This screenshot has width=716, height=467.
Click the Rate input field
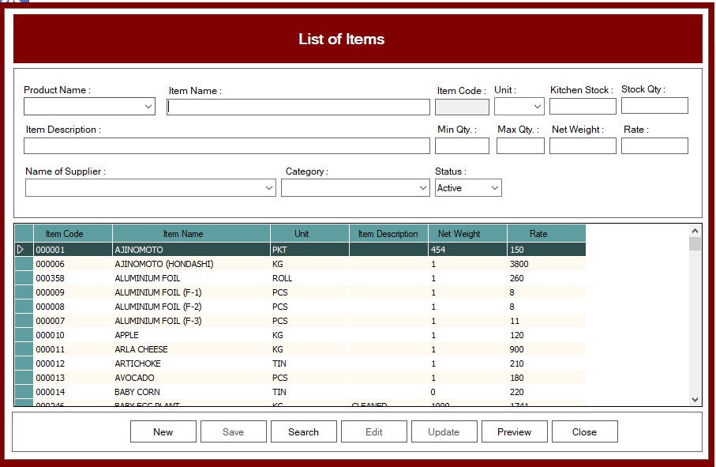[x=654, y=146]
